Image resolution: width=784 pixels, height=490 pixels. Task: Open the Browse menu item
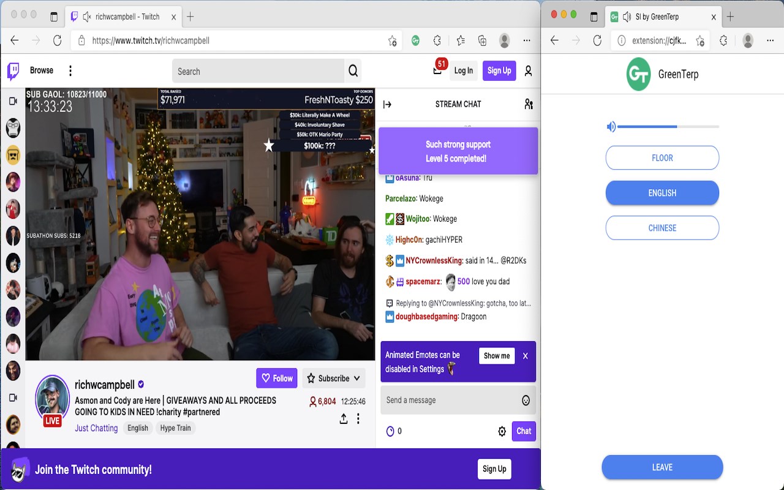[42, 70]
